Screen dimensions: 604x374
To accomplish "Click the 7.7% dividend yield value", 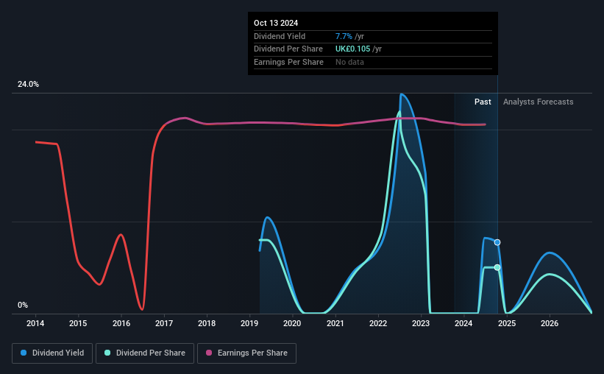I will point(344,36).
